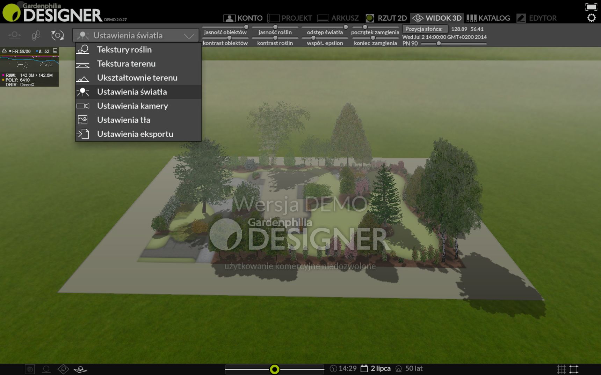Adjust the kontrast roślin slider
The width and height of the screenshot is (601, 375).
click(x=275, y=38)
